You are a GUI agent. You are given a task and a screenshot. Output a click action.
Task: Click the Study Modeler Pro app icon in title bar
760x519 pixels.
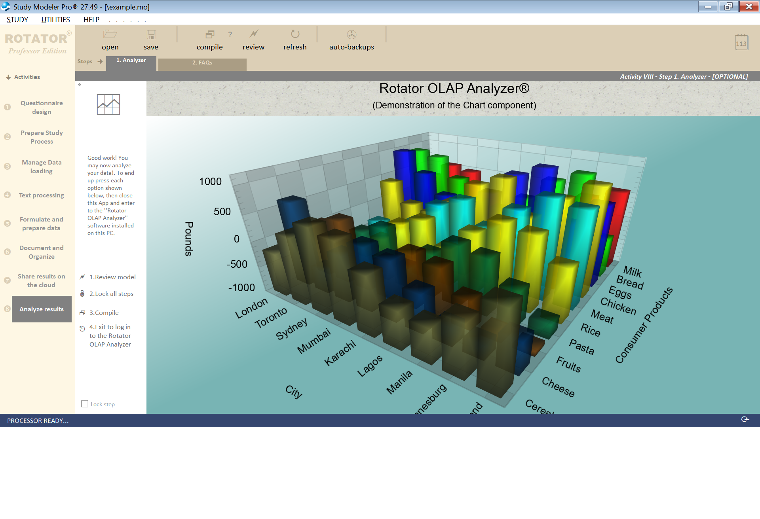point(6,7)
